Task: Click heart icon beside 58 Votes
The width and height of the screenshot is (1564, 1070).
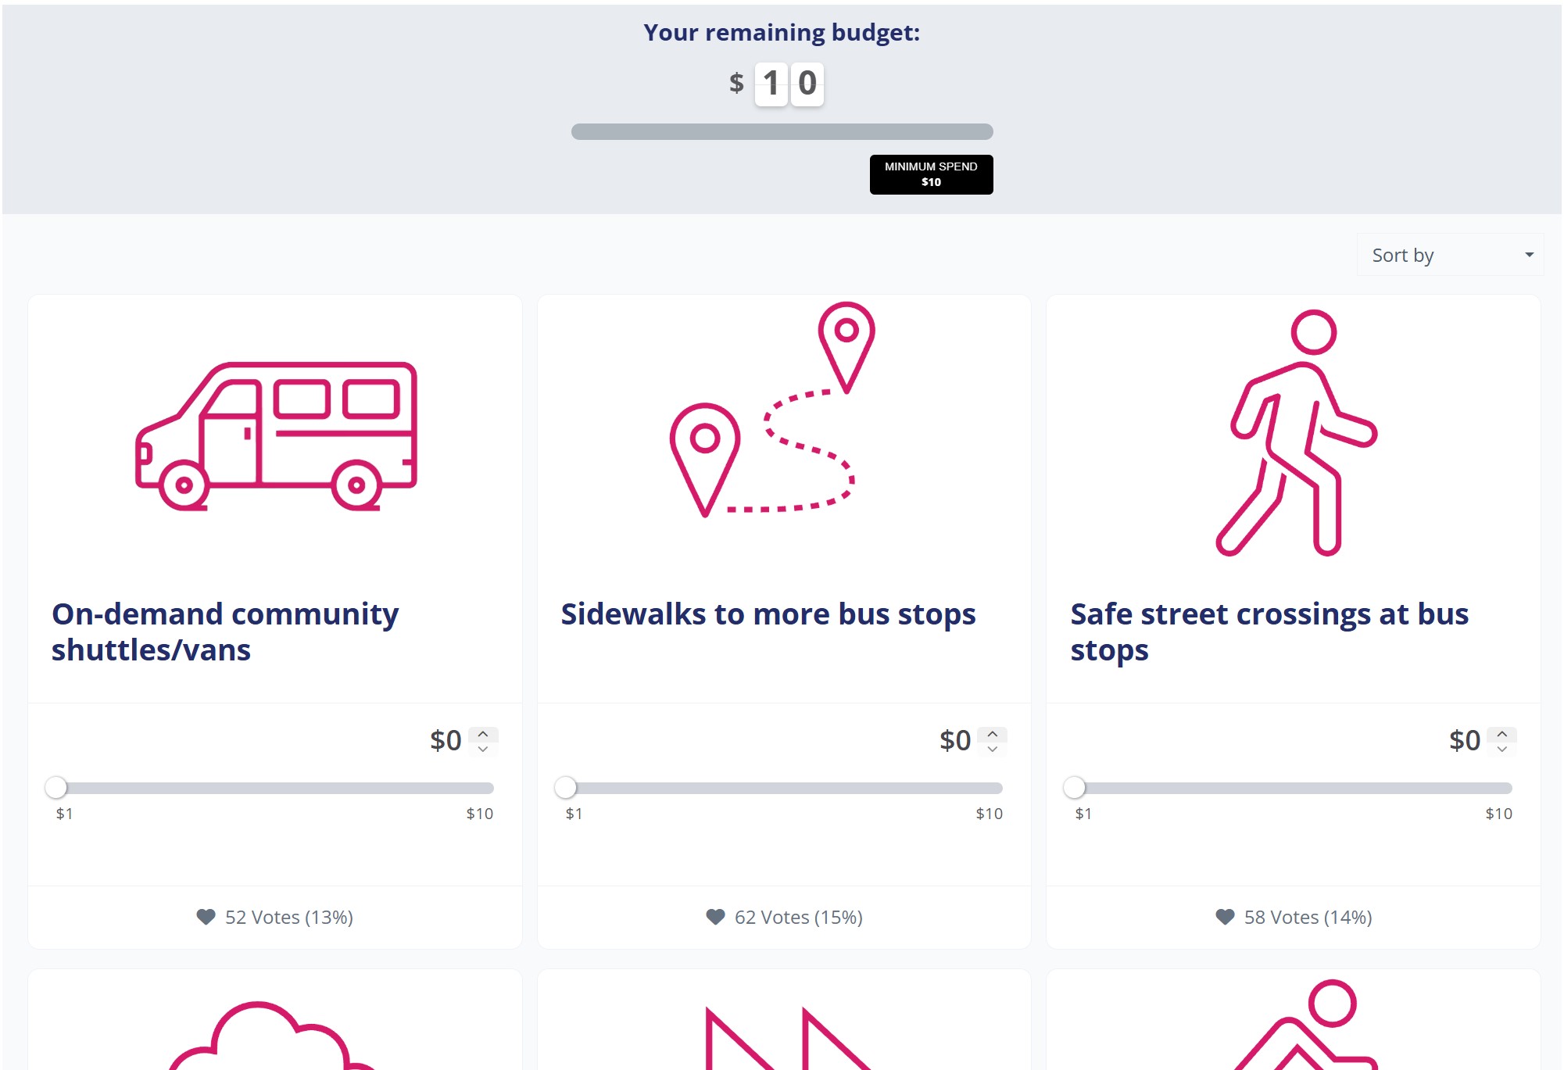Action: point(1225,917)
